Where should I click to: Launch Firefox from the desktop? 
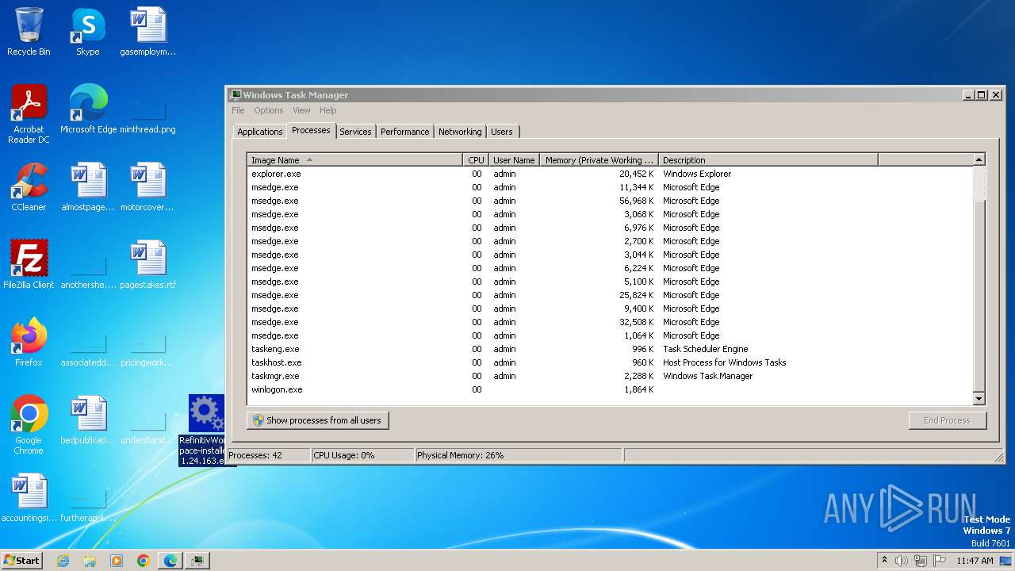click(x=29, y=343)
